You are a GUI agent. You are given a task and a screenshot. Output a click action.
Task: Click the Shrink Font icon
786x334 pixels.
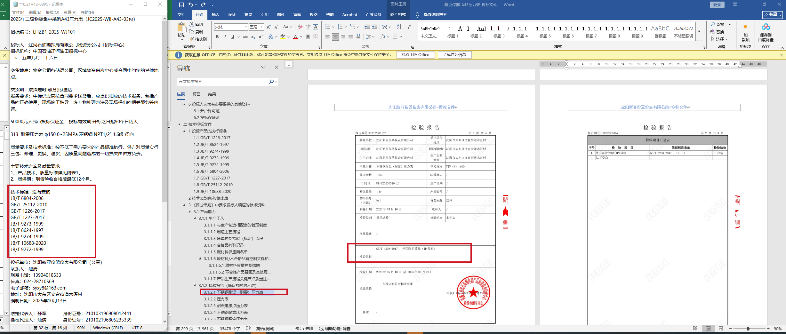tap(276, 27)
